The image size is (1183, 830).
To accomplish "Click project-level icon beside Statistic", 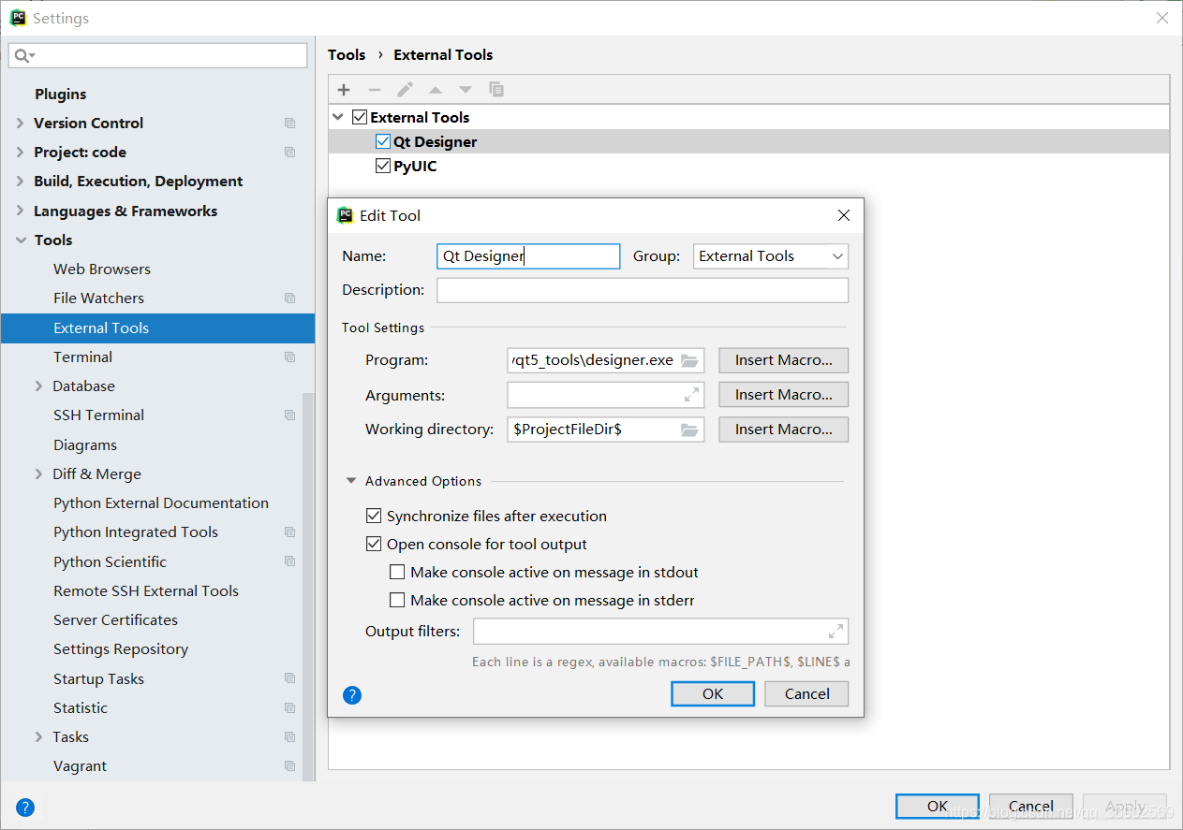I will coord(289,708).
